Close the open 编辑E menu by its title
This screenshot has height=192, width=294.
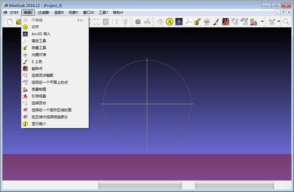(x=28, y=13)
